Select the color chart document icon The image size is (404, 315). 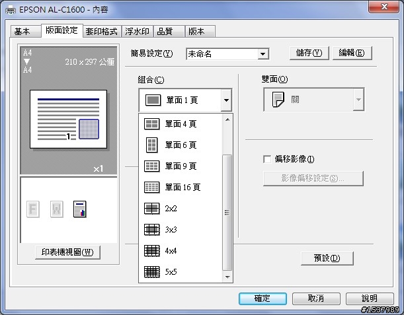click(80, 209)
